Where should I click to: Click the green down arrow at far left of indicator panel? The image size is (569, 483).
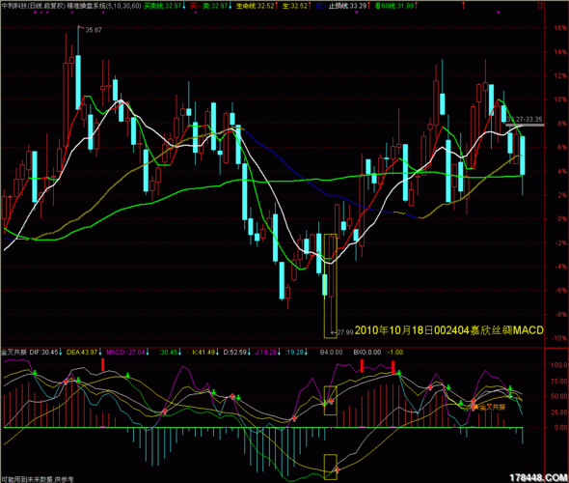35,373
